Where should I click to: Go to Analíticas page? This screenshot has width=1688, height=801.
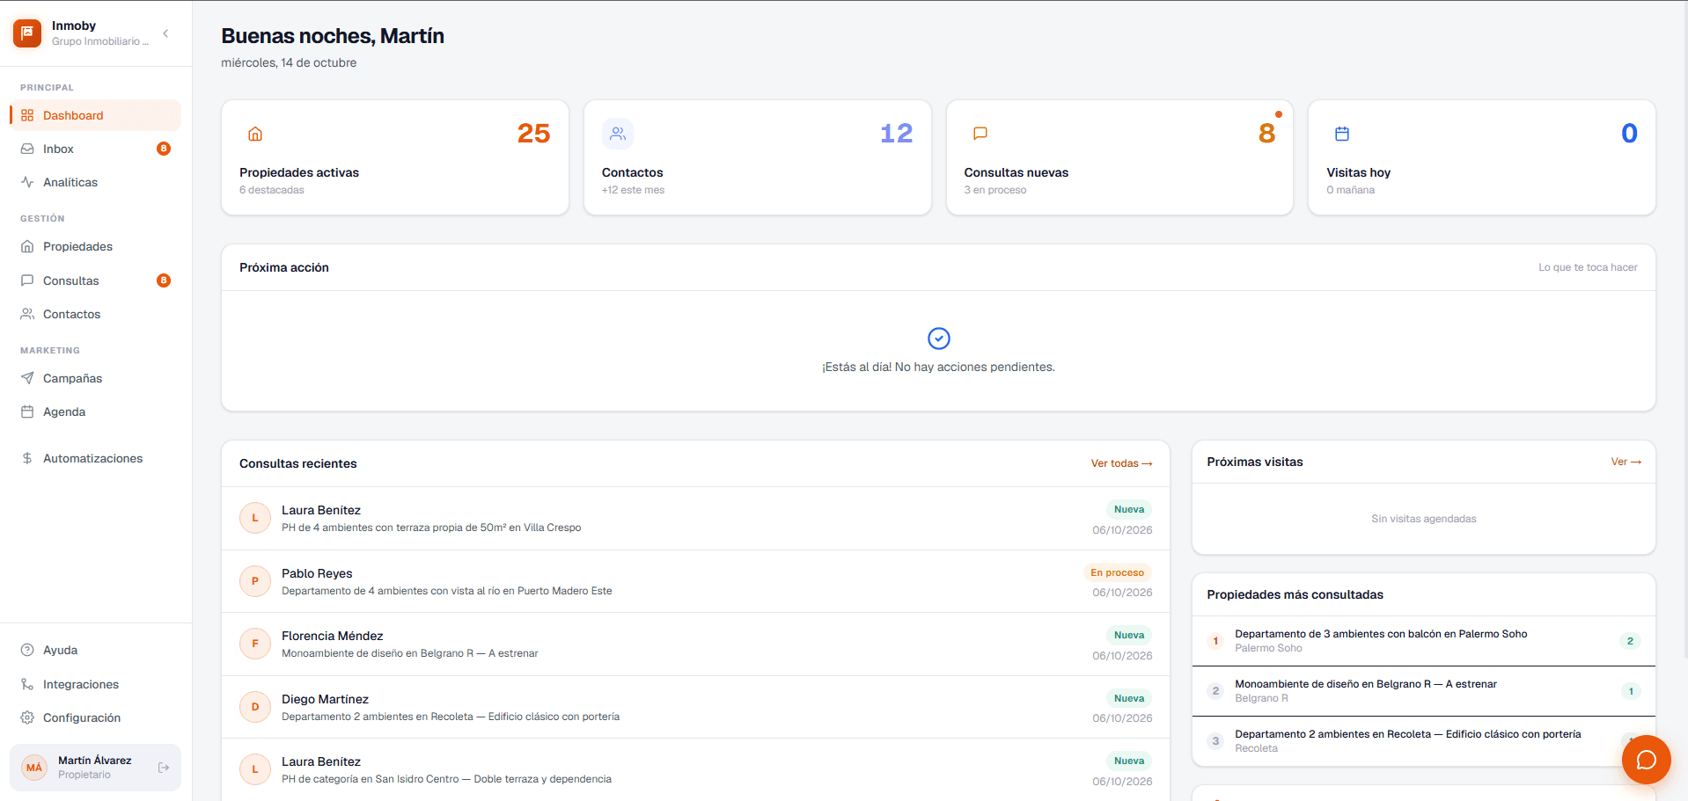(95, 182)
